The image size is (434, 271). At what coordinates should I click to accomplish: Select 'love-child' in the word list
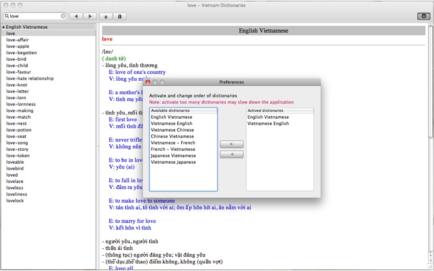click(x=17, y=66)
